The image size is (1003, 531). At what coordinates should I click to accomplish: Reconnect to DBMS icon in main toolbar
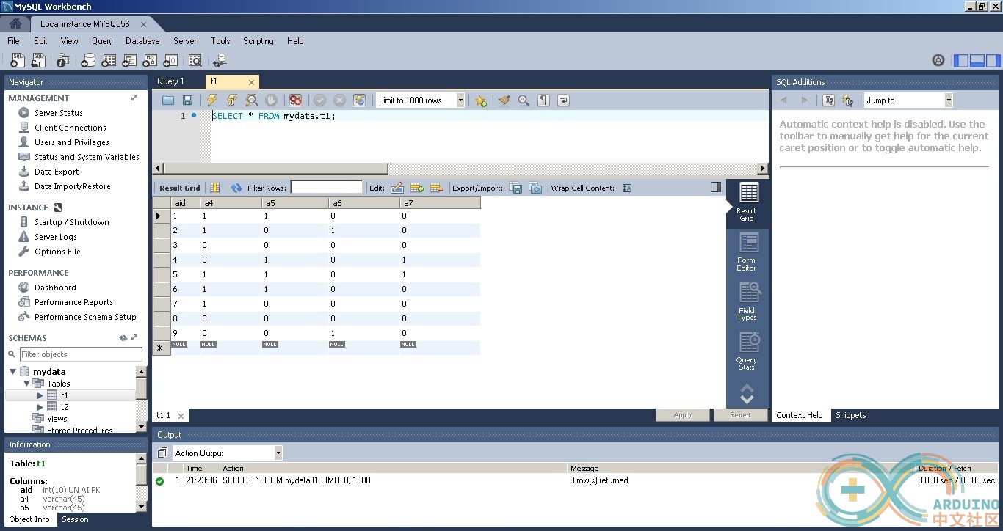tap(220, 60)
